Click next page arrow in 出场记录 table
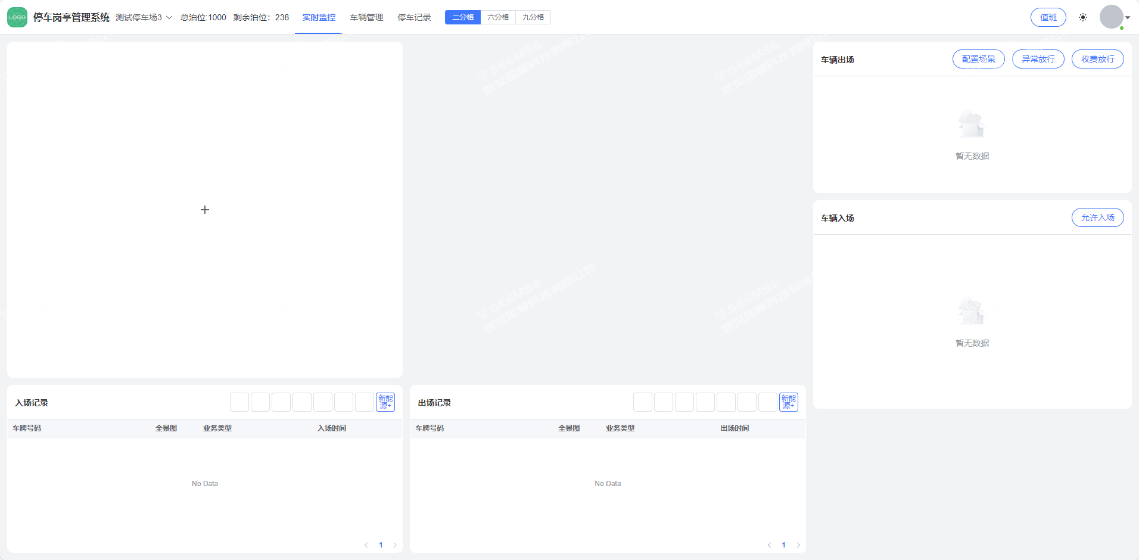Image resolution: width=1139 pixels, height=560 pixels. click(x=798, y=545)
